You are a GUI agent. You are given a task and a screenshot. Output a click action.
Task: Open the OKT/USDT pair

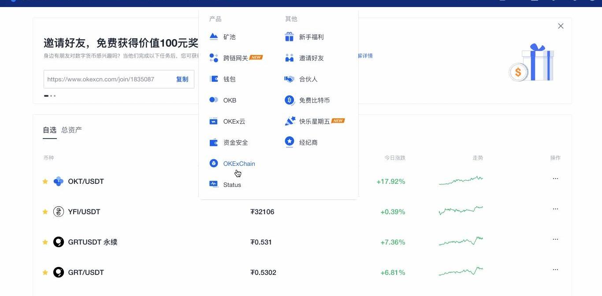(x=86, y=181)
